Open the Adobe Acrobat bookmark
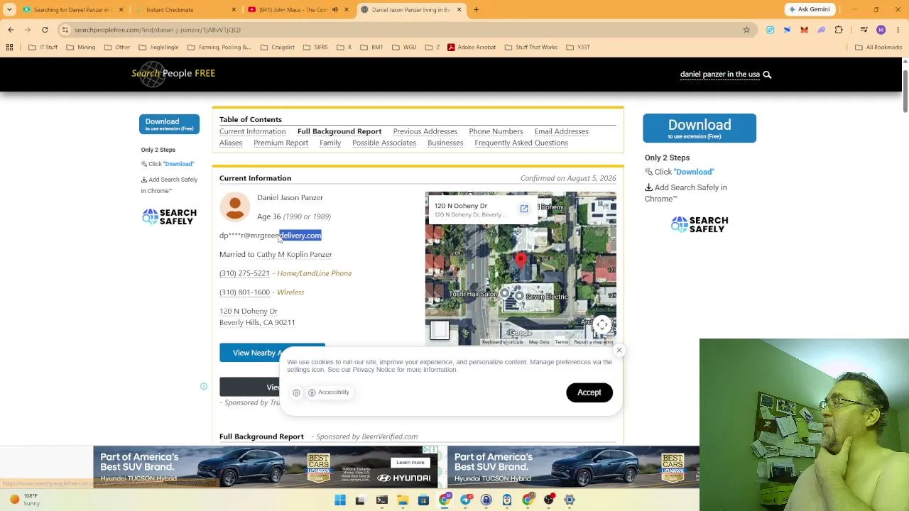This screenshot has width=909, height=511. pos(472,48)
